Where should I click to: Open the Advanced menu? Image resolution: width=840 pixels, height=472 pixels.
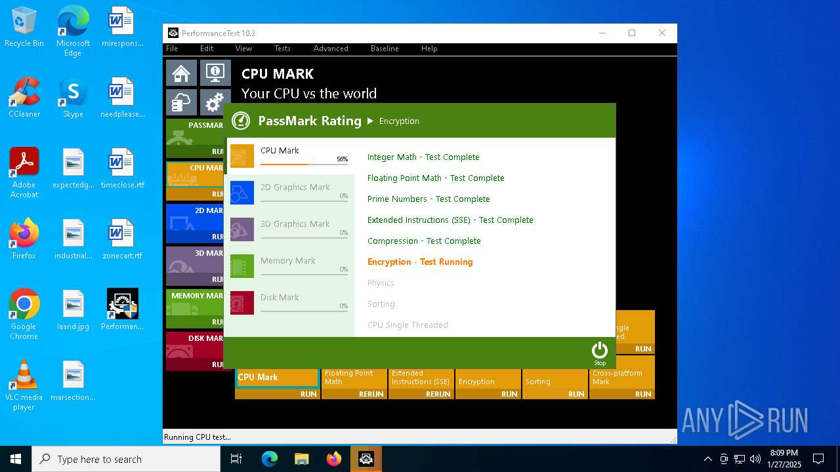click(331, 49)
